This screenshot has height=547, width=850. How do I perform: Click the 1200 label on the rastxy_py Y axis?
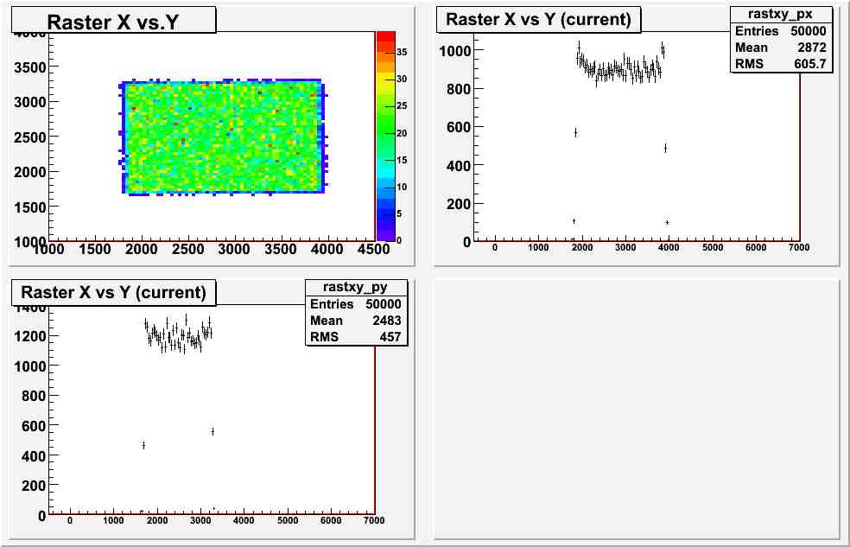pyautogui.click(x=30, y=336)
